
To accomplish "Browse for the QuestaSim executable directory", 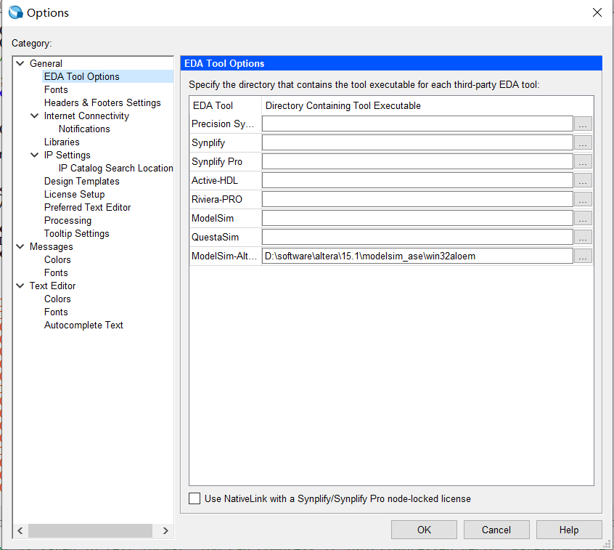I will (x=583, y=237).
